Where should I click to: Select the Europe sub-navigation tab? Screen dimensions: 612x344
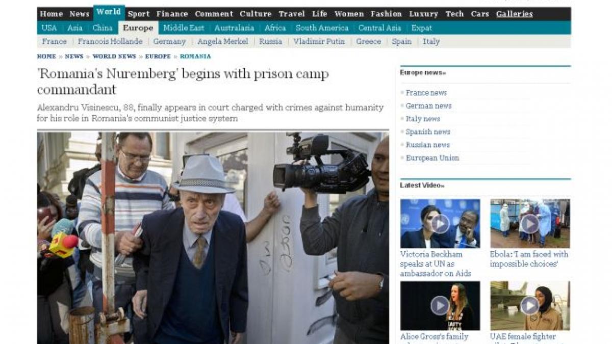pos(138,28)
